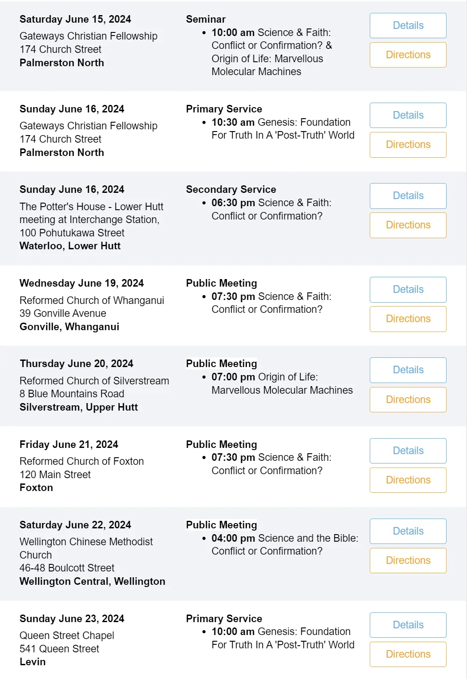View Details for Wellington Chinese Methodist meeting

pyautogui.click(x=408, y=531)
